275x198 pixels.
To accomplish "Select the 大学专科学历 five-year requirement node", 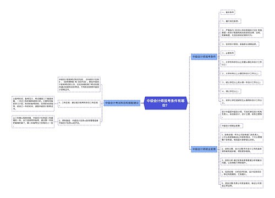I will tap(242, 63).
